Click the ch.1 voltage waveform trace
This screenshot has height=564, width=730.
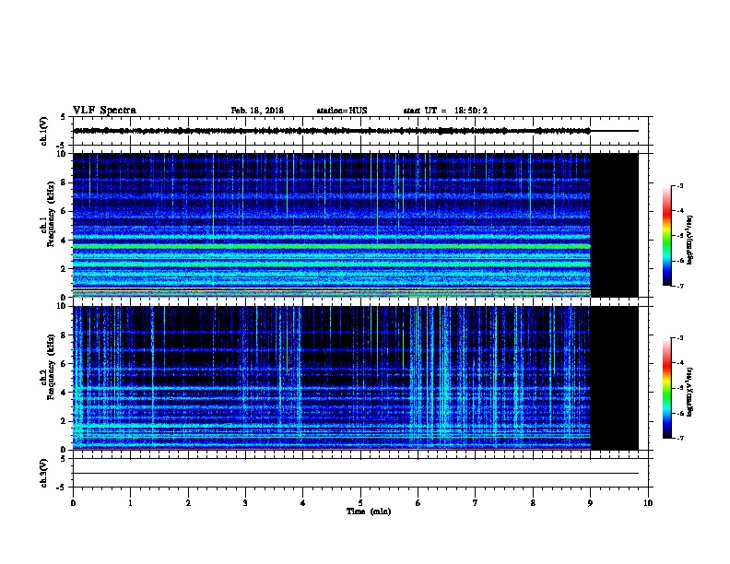click(x=332, y=131)
